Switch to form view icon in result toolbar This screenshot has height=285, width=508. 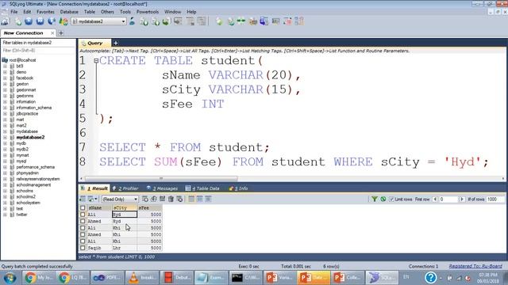click(x=200, y=199)
